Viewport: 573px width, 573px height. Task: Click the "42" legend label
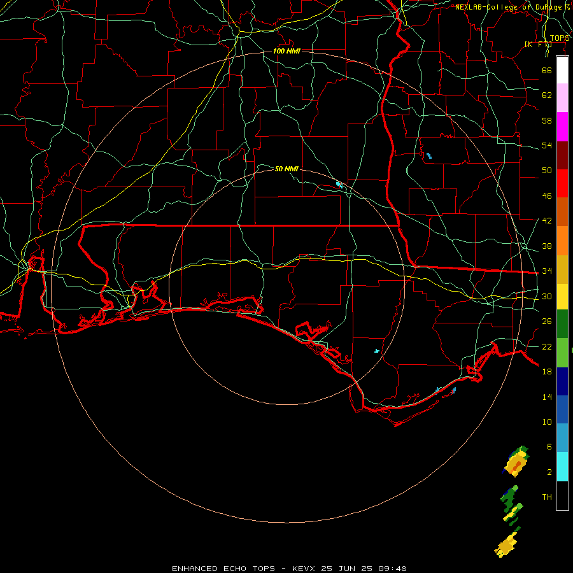[547, 220]
